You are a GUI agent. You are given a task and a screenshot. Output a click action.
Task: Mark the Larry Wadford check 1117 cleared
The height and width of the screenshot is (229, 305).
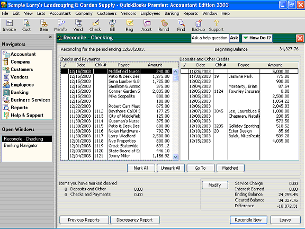coord(65,136)
